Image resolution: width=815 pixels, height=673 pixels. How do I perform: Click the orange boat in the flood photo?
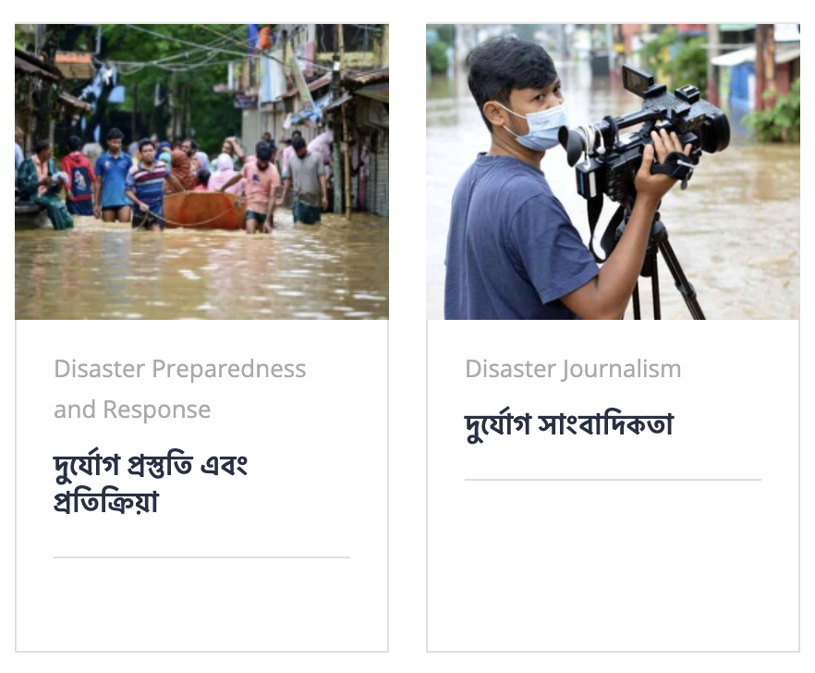pos(204,210)
